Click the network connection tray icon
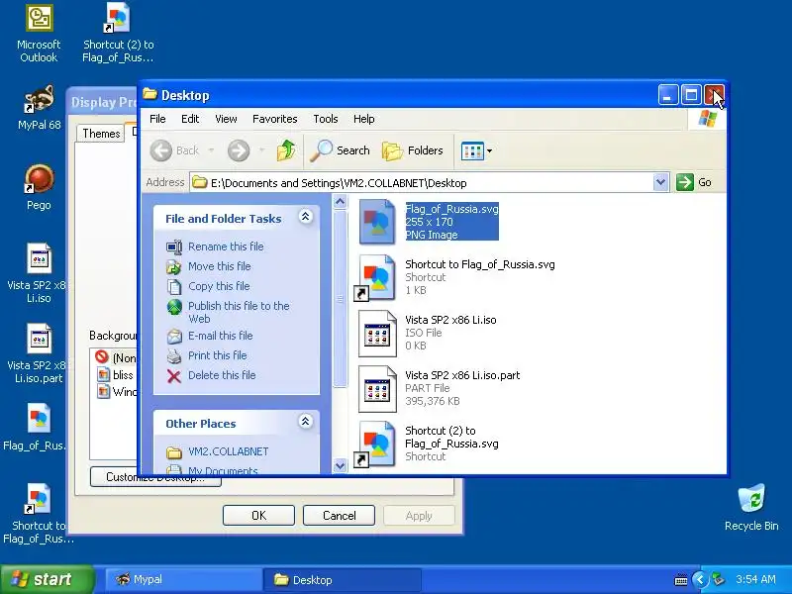The image size is (792, 594). 718,579
